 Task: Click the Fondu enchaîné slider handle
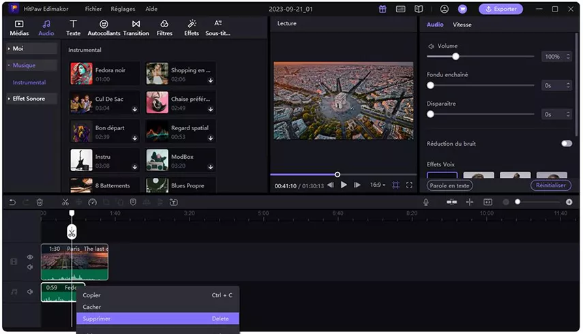click(430, 85)
